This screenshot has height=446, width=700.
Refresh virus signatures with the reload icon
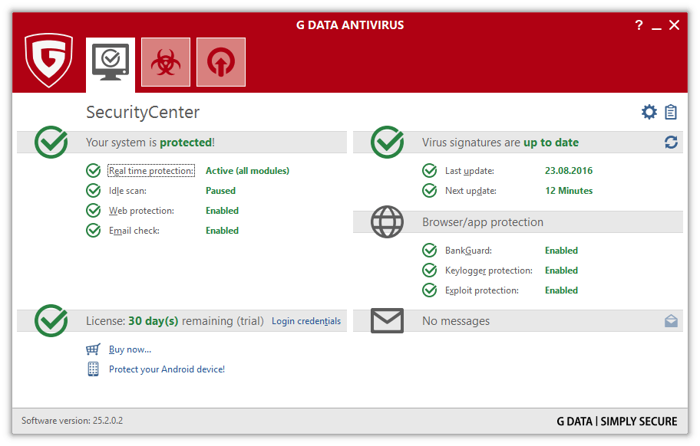[x=671, y=142]
